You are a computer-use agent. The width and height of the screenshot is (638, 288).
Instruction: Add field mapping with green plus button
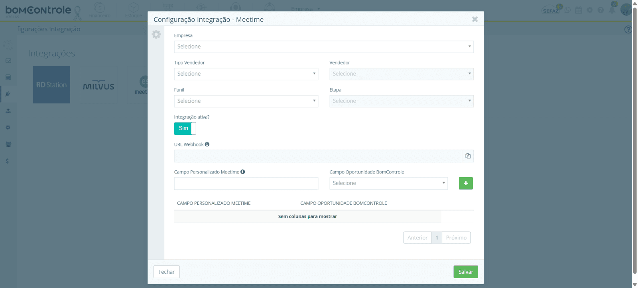[x=466, y=183]
